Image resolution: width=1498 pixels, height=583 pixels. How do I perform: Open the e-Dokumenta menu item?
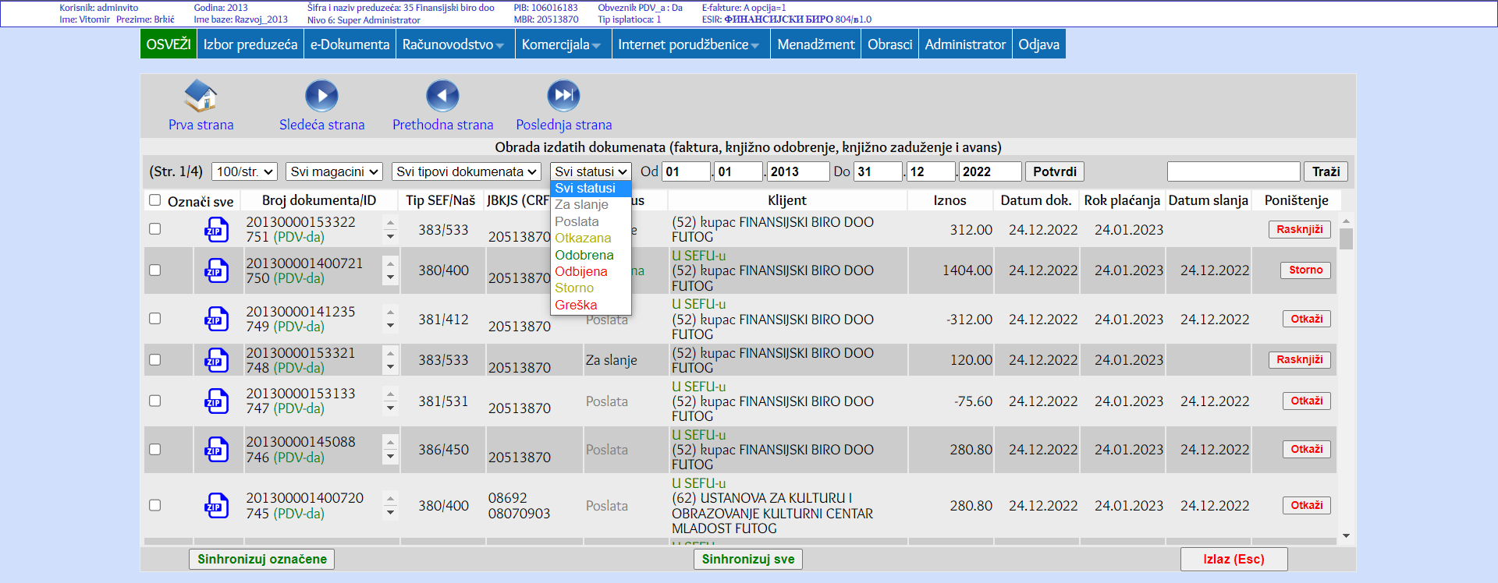click(350, 44)
